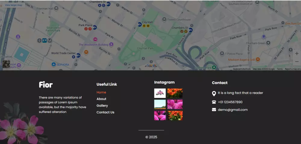Screen dimensions: 301x144
Task: Zoom in on the map
Action: click(297, 54)
